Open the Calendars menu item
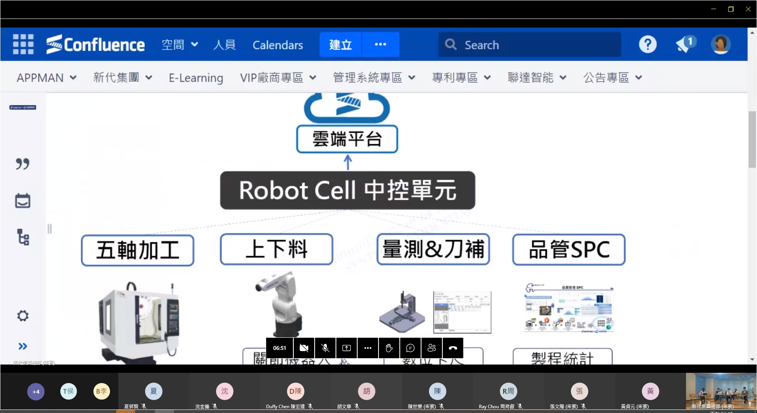 click(278, 45)
